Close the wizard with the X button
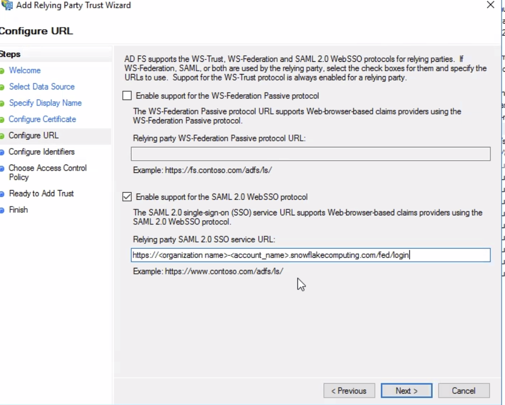 coord(490,5)
